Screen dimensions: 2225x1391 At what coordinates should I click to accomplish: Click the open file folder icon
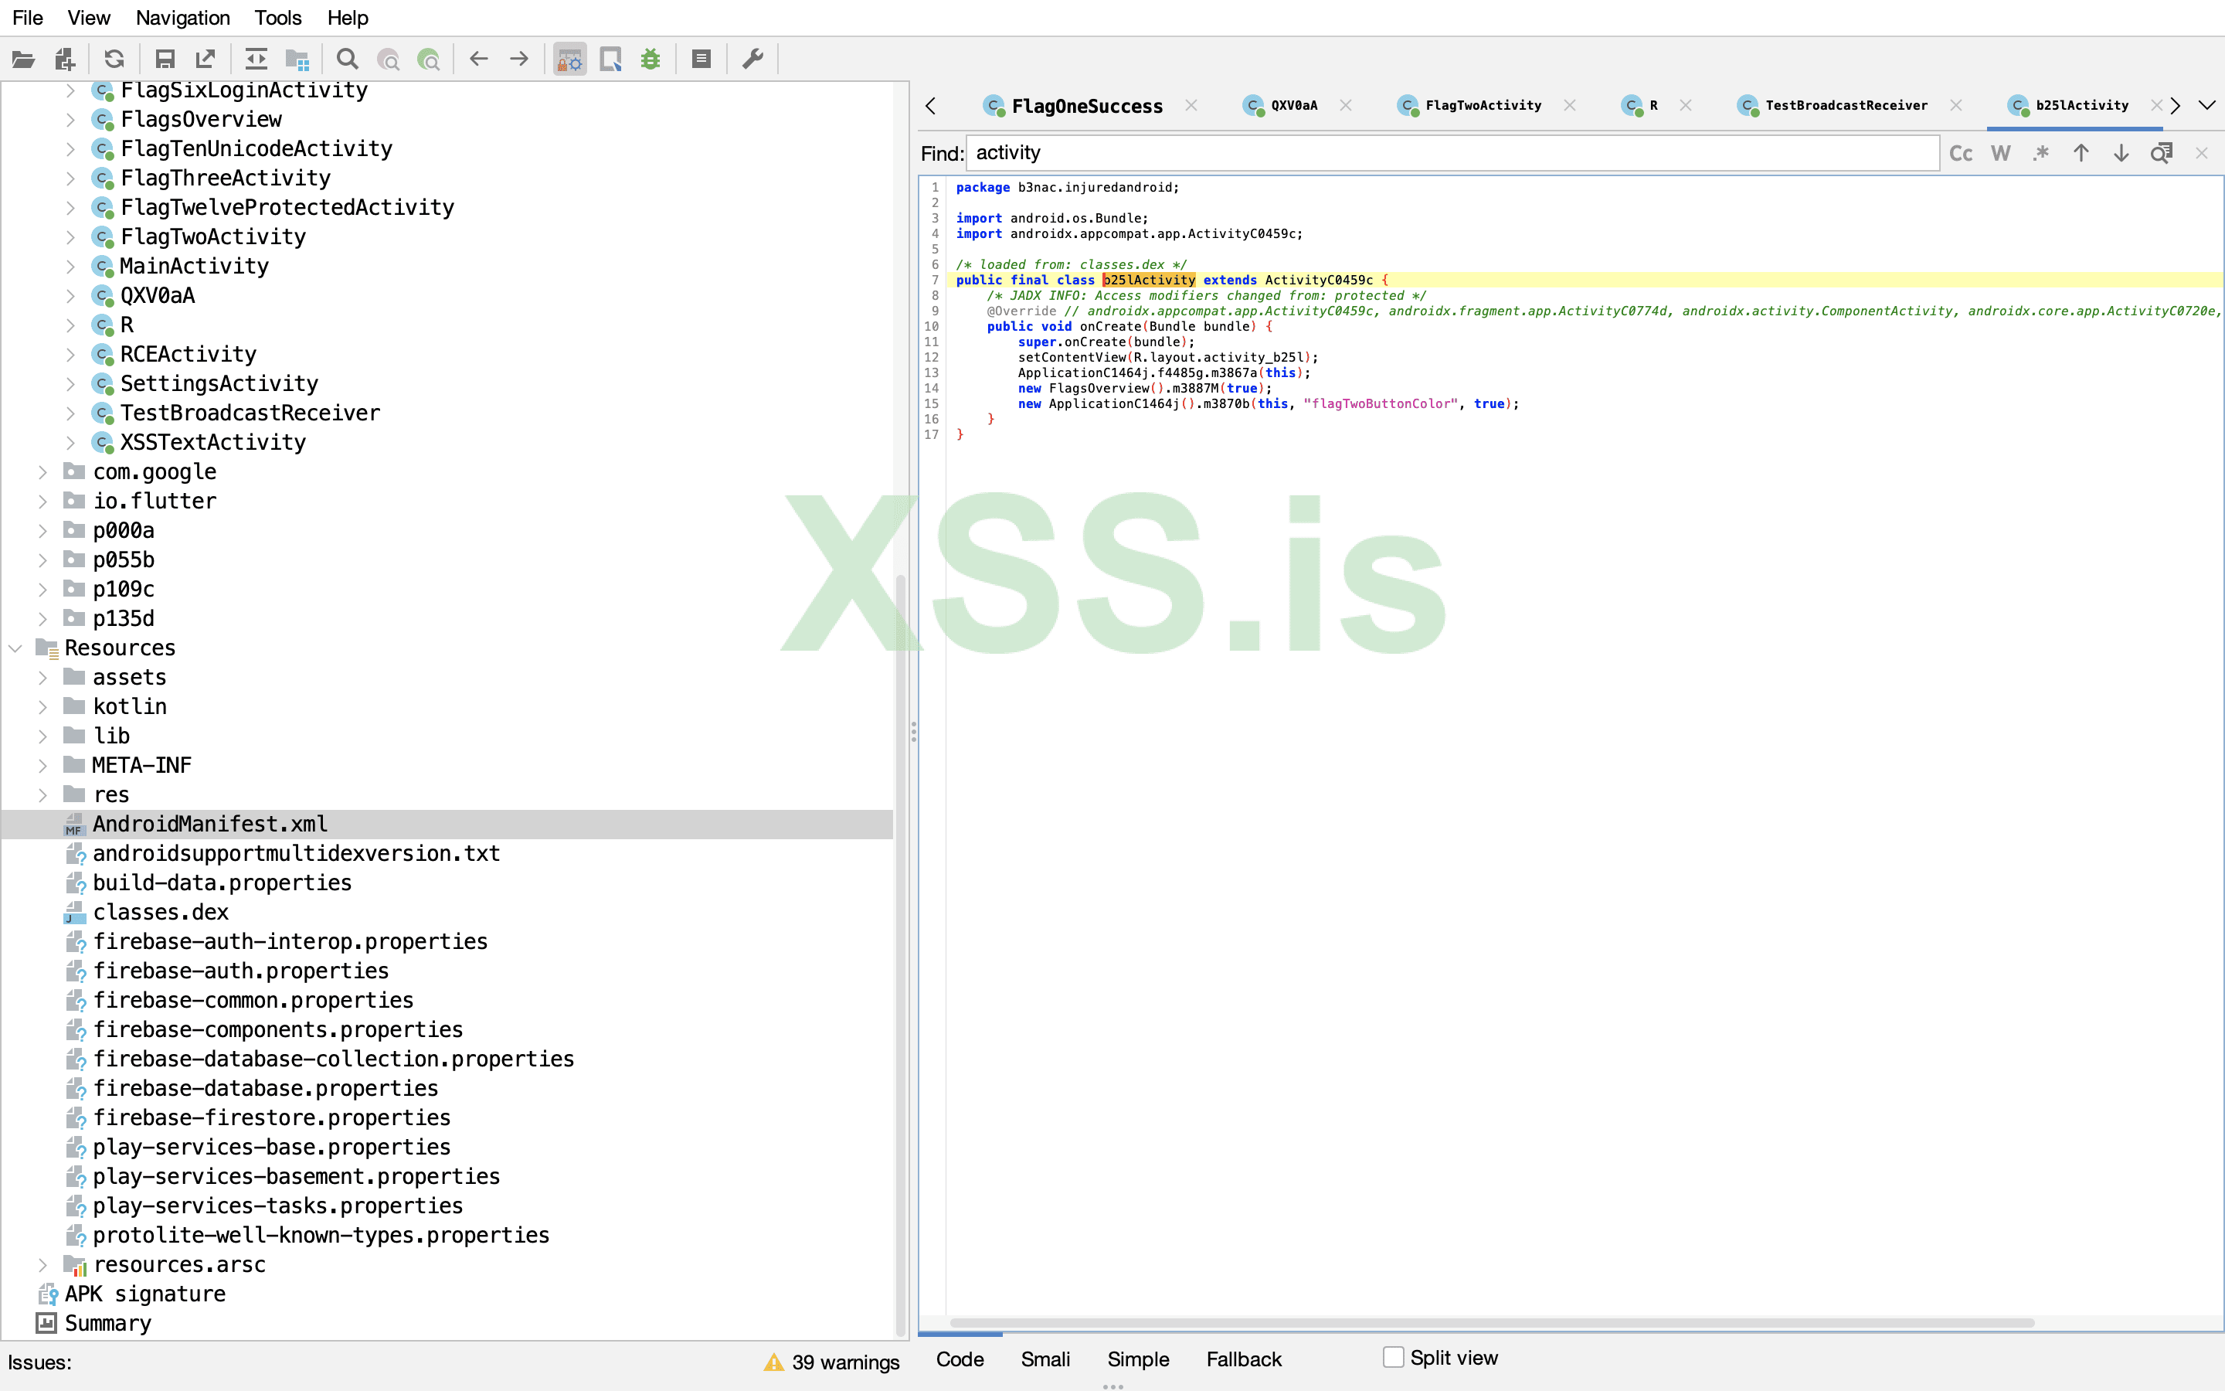(23, 60)
